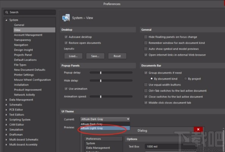The image size is (225, 152).
Task: Enable Ctrl+Tab switches to last active document
Action: 146,91
